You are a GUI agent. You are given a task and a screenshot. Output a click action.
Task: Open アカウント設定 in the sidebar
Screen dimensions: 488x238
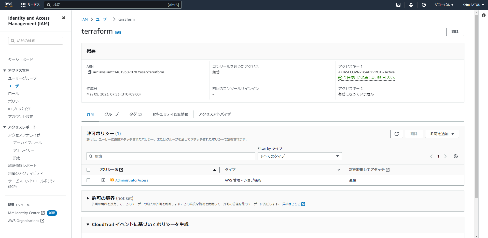coord(21,117)
